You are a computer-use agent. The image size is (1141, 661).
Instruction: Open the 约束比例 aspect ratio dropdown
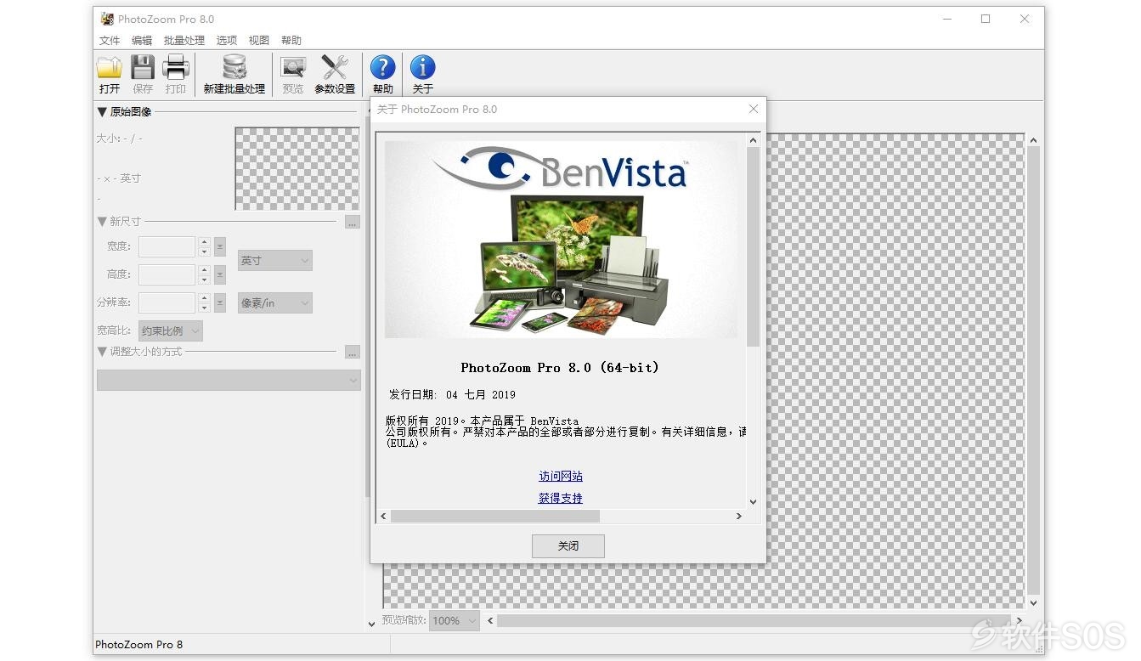(171, 330)
